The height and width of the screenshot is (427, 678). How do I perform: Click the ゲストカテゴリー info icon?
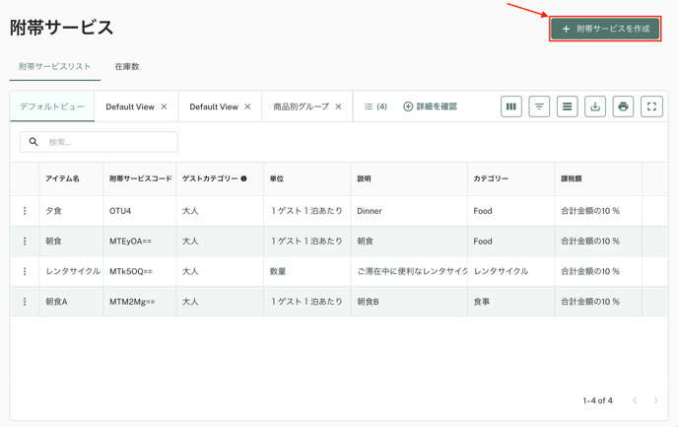(243, 178)
